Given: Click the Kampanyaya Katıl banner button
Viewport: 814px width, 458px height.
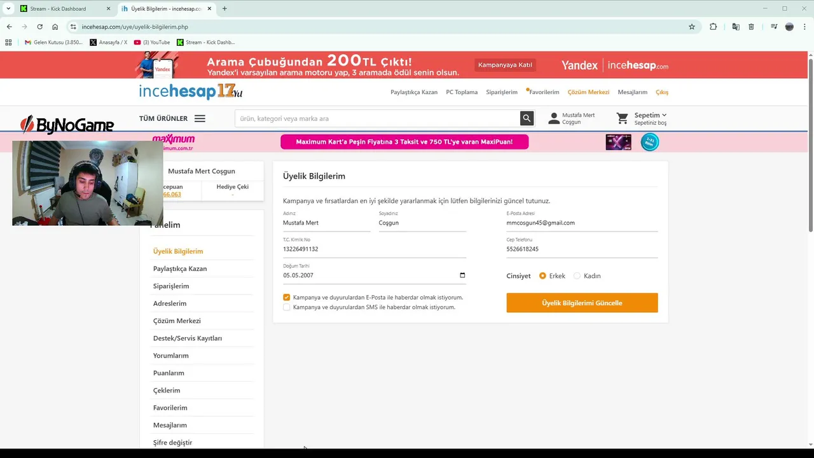Looking at the screenshot, I should coord(505,65).
